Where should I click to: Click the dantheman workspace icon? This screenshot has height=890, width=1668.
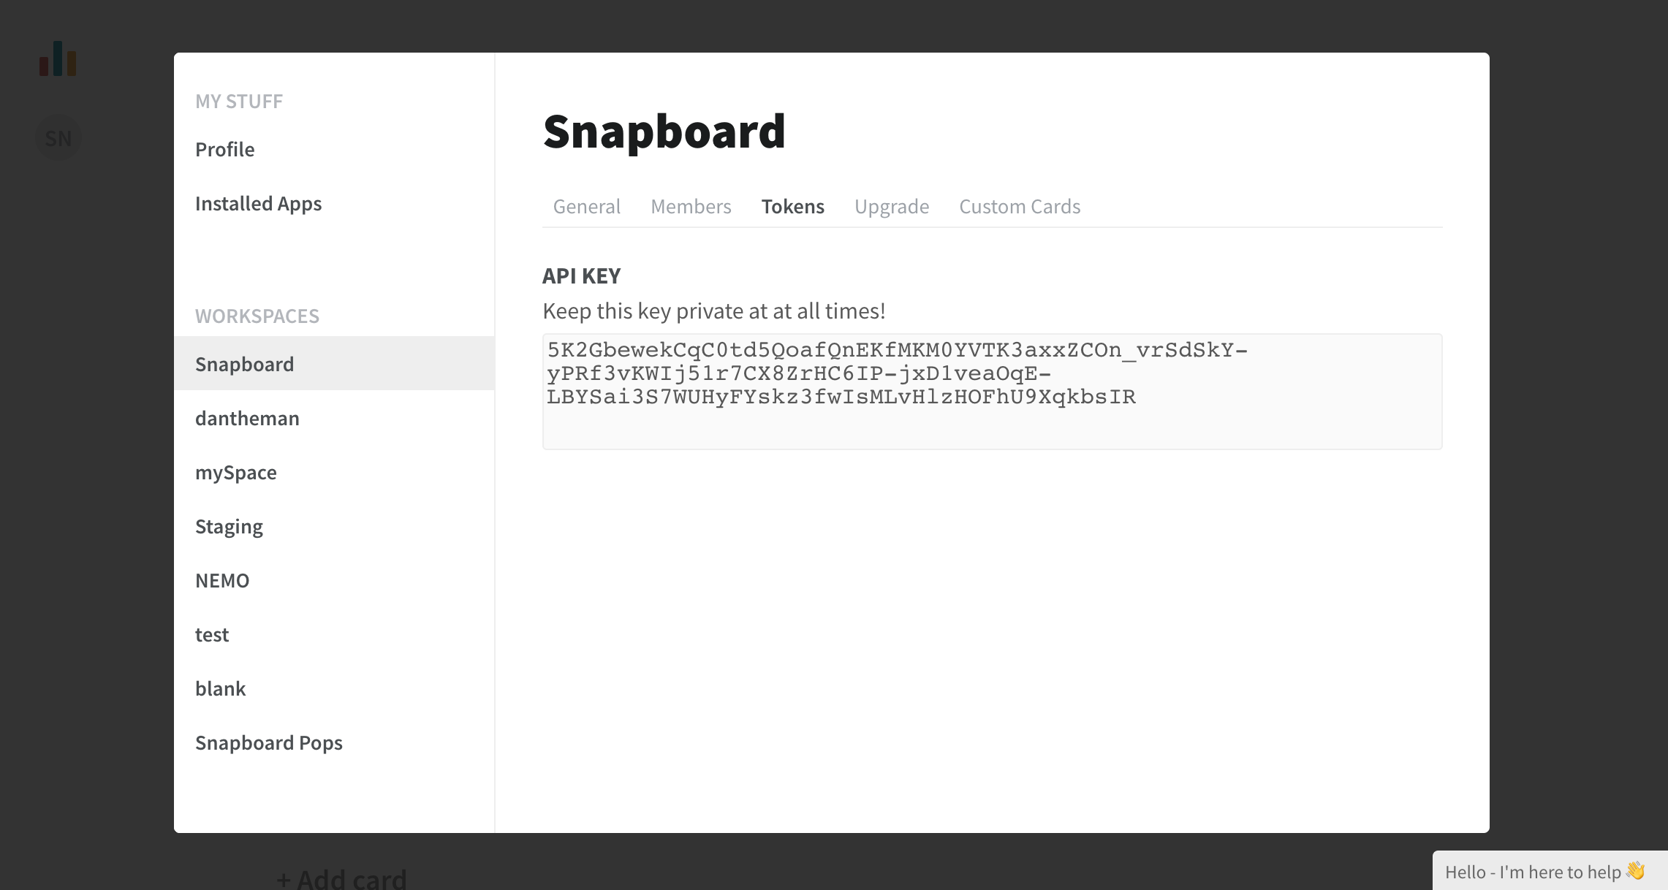(x=249, y=418)
